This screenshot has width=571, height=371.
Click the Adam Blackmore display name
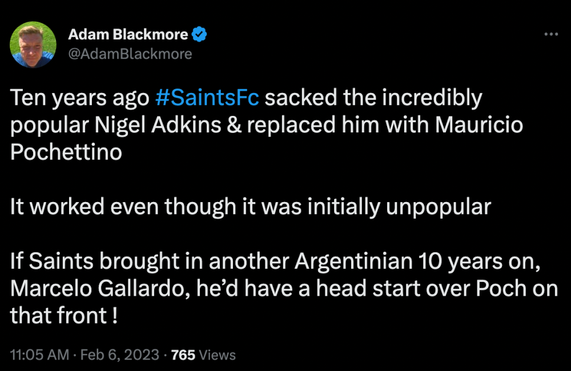128,35
